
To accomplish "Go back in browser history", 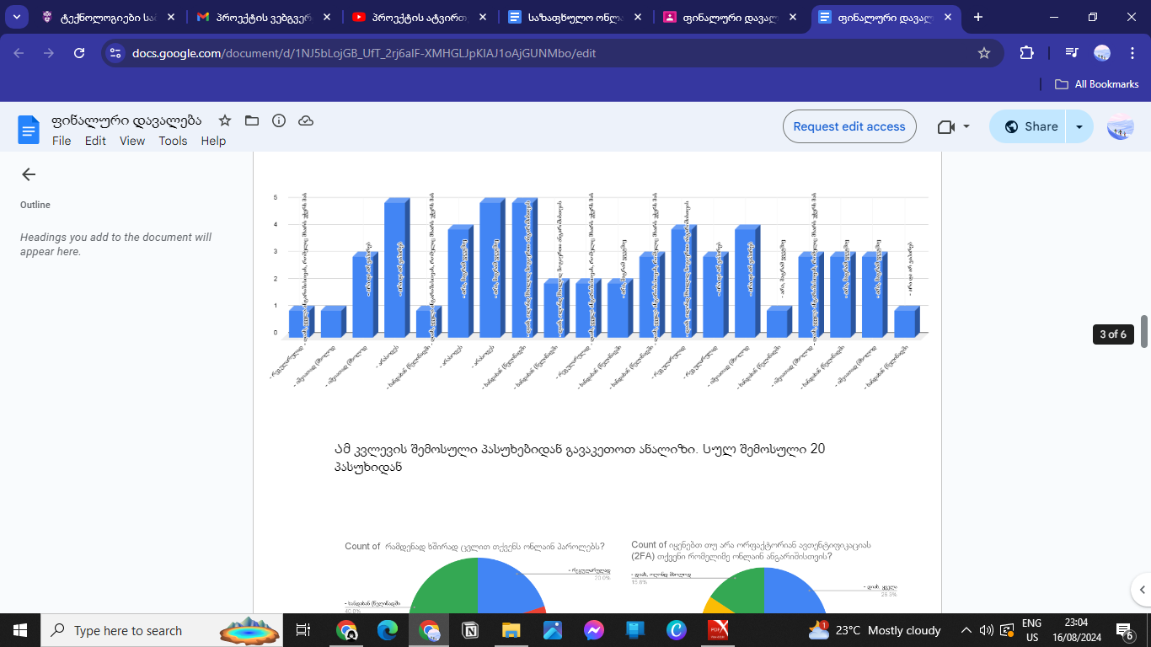I will tap(19, 53).
